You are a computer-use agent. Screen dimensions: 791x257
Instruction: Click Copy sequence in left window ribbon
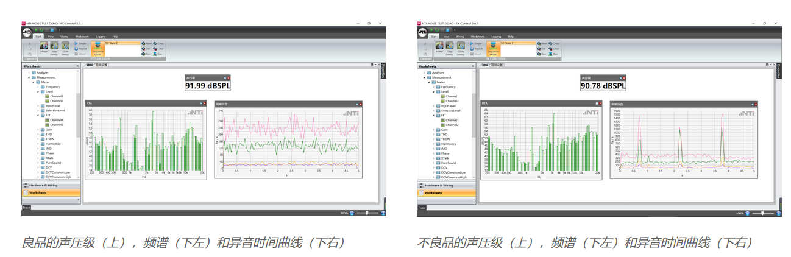point(159,44)
